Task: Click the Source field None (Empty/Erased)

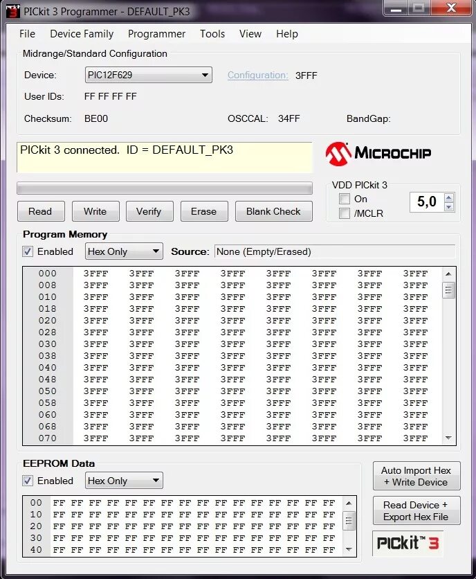Action: 335,251
